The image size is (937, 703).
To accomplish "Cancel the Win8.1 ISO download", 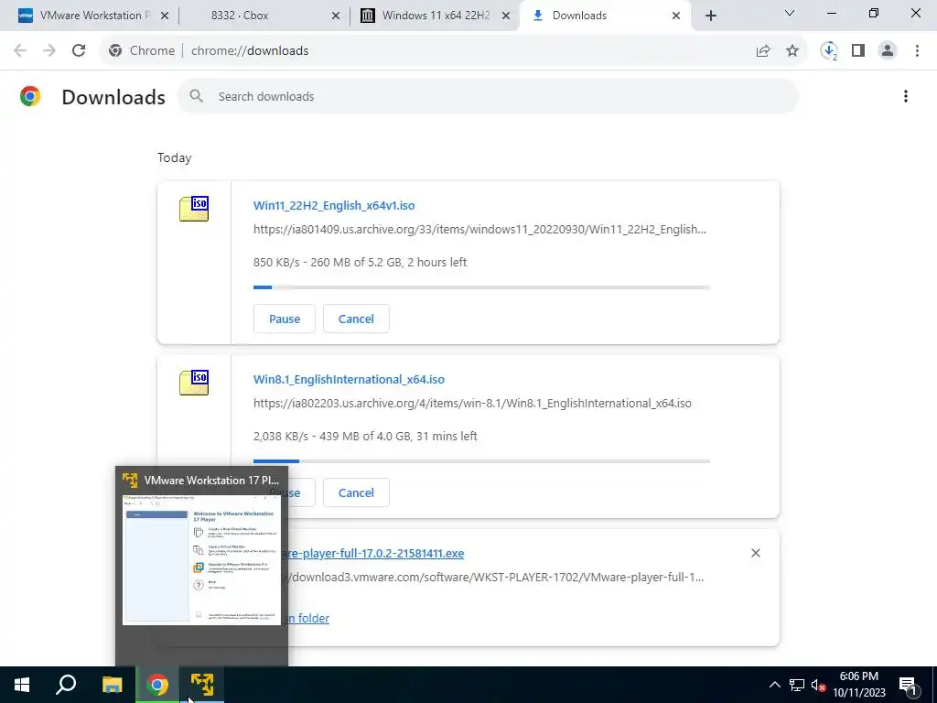I will coord(356,492).
